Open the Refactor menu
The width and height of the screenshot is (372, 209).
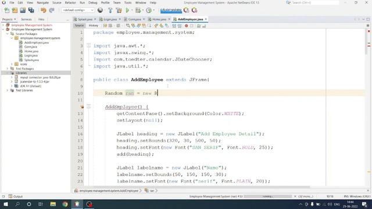(70, 2)
